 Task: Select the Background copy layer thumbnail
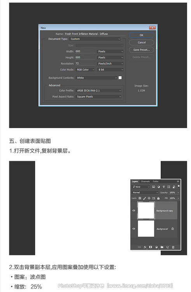(146, 210)
